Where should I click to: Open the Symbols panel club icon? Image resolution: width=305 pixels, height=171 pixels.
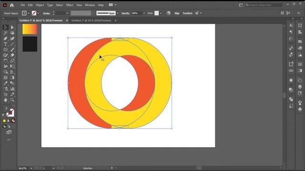tap(300, 109)
